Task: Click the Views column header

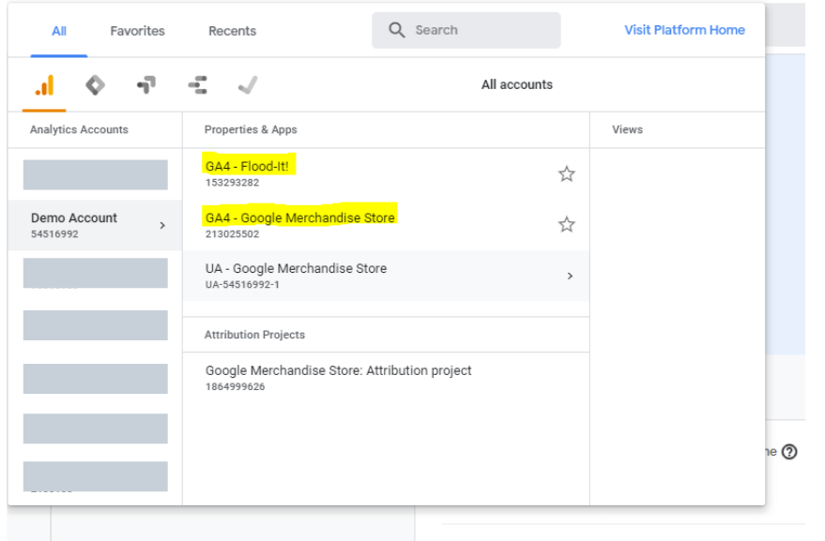Action: 627,129
